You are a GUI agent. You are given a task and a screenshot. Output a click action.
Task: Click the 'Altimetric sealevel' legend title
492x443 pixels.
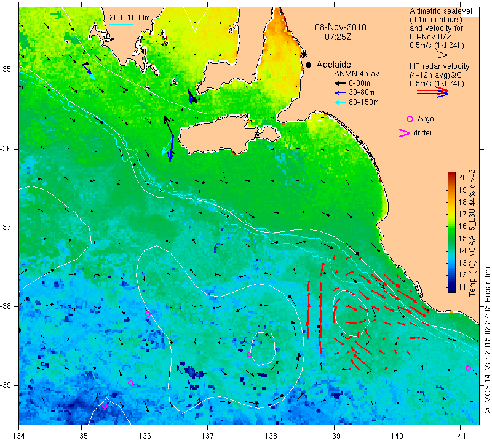coord(440,11)
